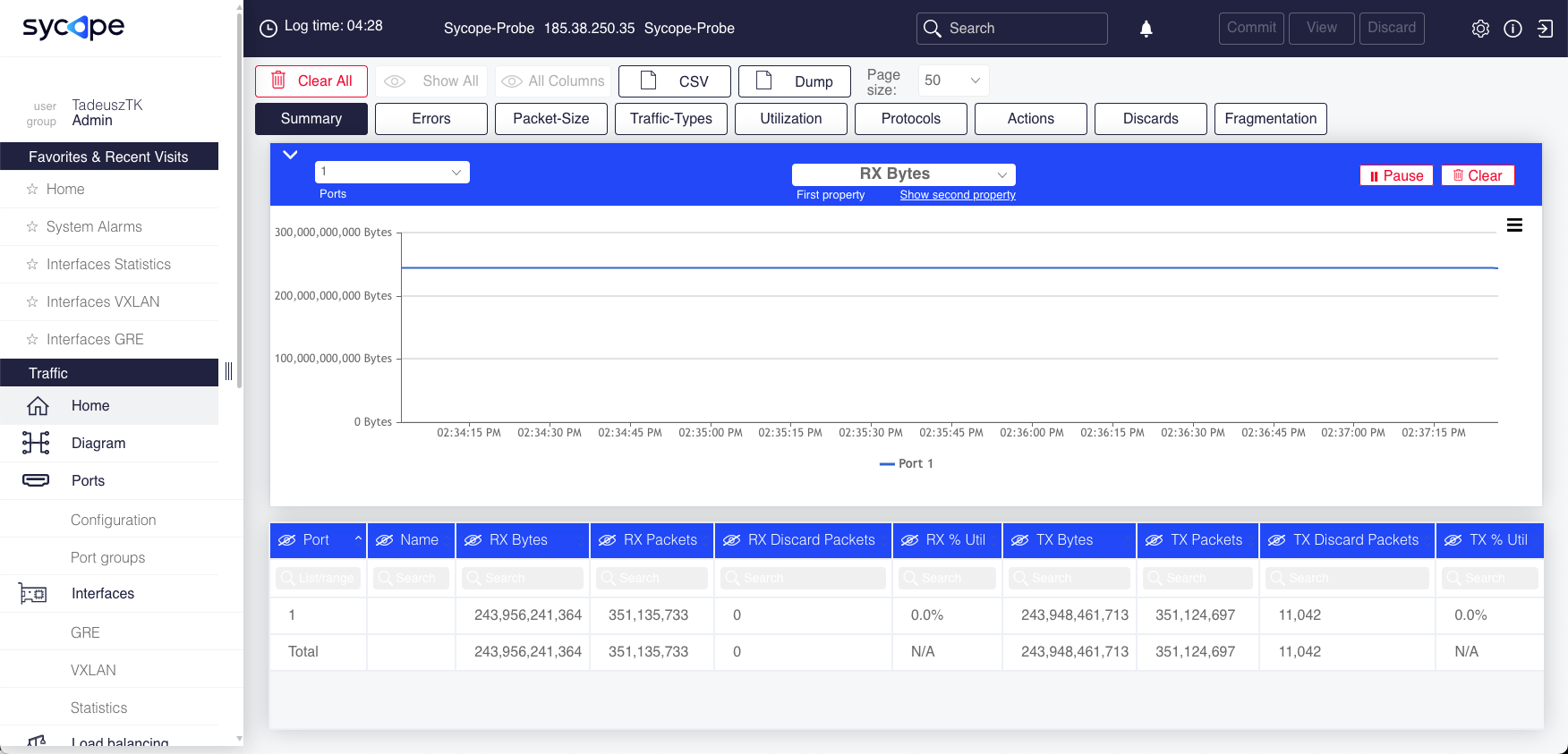Click the chart Clear button

[1478, 175]
